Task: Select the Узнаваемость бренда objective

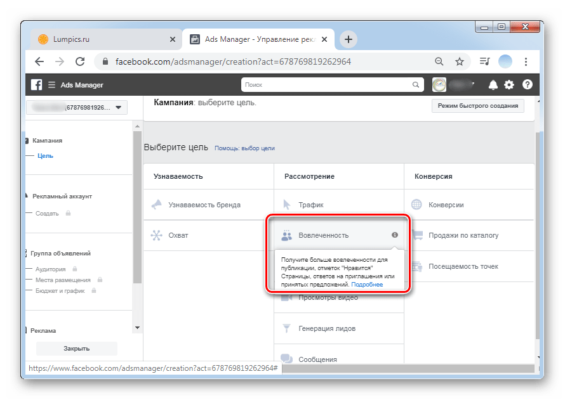Action: (x=204, y=205)
